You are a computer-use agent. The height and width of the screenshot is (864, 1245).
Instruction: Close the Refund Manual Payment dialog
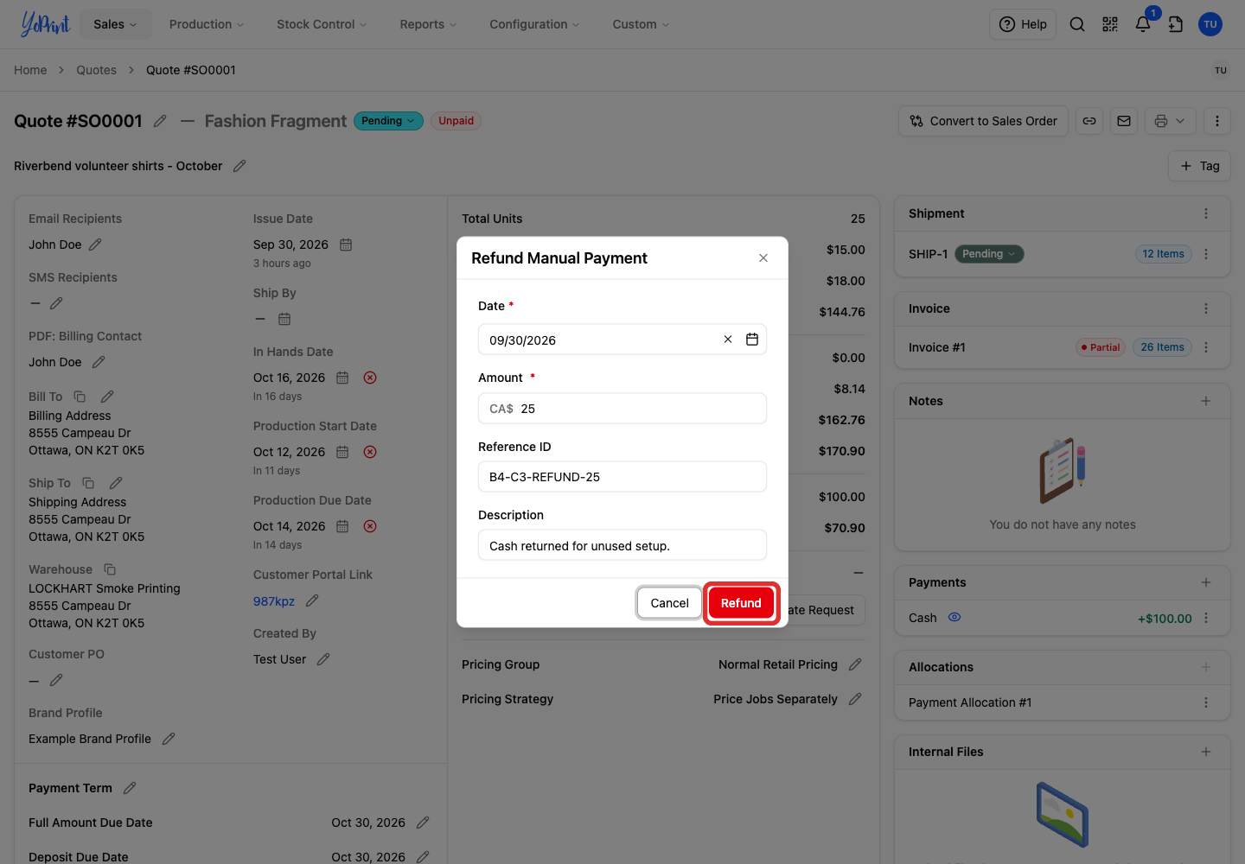[x=763, y=258]
